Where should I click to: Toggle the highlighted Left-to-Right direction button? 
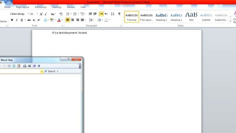[101, 14]
